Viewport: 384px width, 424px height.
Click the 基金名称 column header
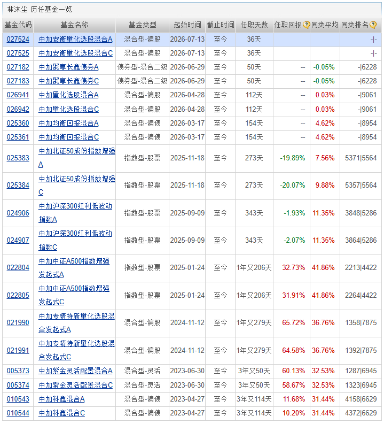pyautogui.click(x=74, y=25)
